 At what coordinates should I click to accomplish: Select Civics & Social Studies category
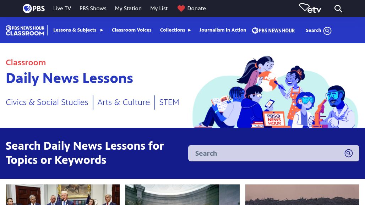pyautogui.click(x=47, y=102)
